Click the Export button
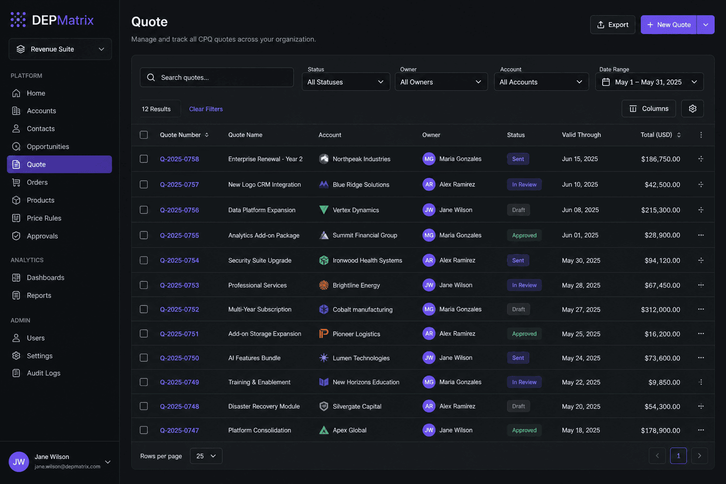The width and height of the screenshot is (726, 484). pyautogui.click(x=613, y=25)
